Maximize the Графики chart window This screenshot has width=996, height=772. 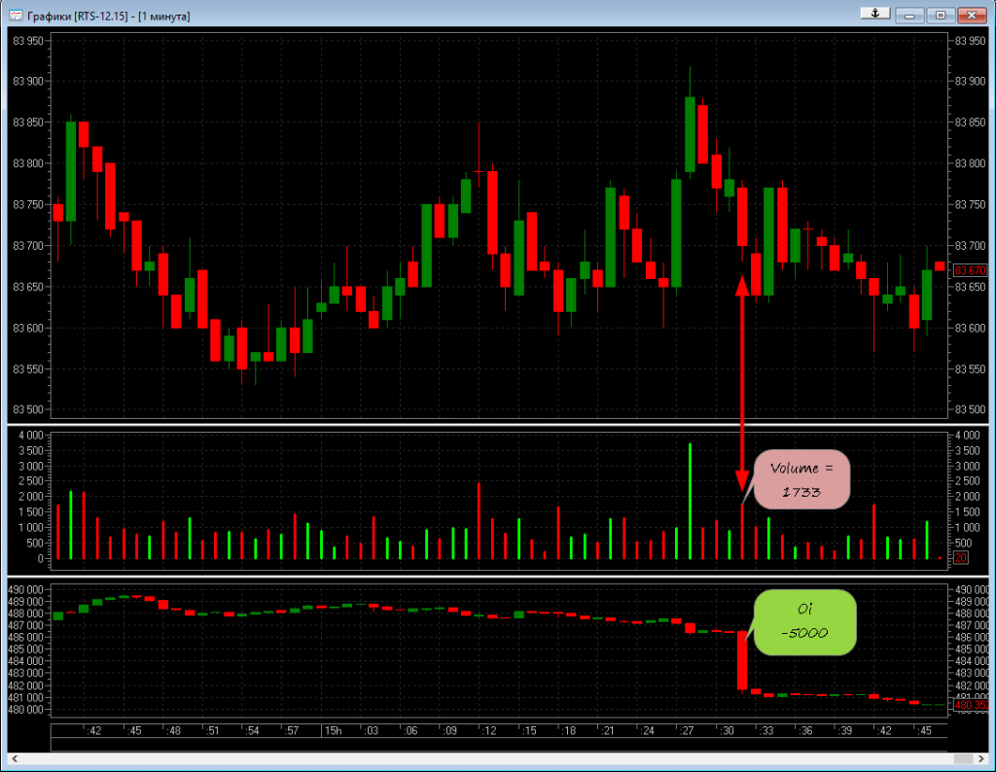(x=941, y=15)
